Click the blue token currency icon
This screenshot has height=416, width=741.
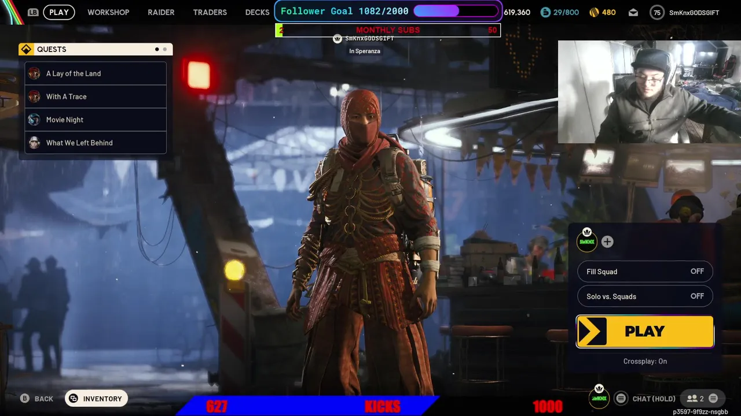click(545, 12)
